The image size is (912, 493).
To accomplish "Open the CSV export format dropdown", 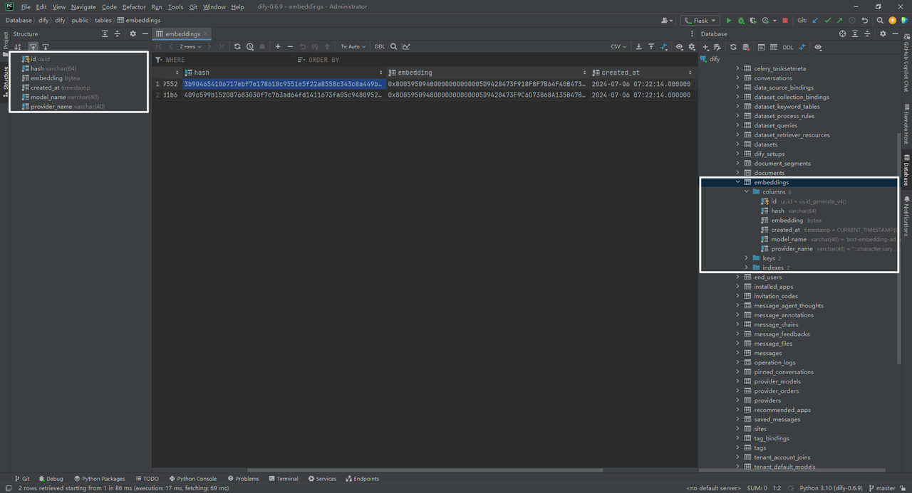I will (618, 46).
